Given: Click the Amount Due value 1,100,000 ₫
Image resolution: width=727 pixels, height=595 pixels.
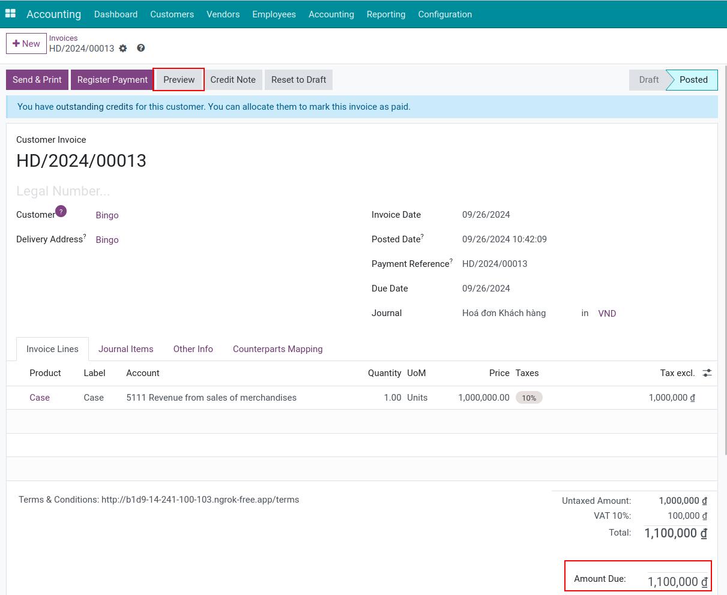Looking at the screenshot, I should pos(677,582).
